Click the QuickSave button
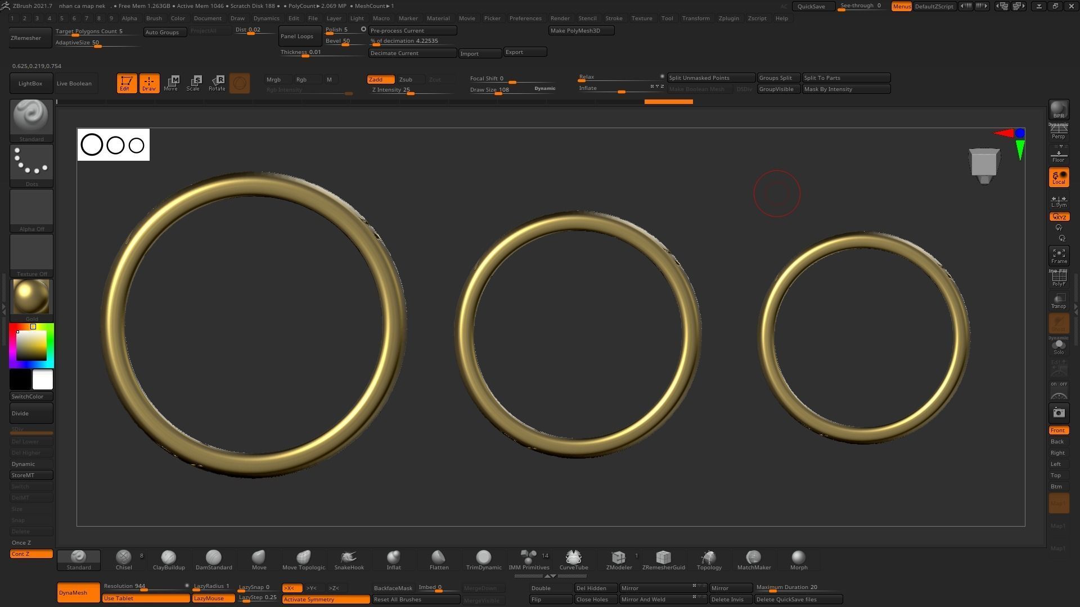The width and height of the screenshot is (1080, 607). click(x=813, y=6)
